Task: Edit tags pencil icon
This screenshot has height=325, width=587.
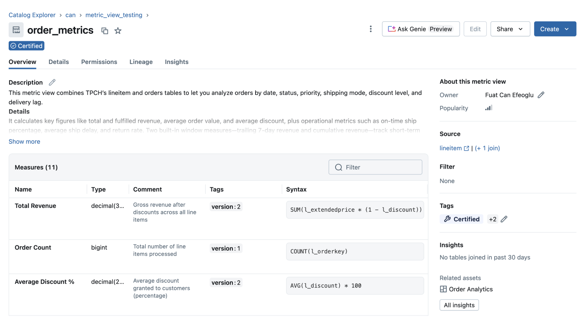Action: point(504,219)
